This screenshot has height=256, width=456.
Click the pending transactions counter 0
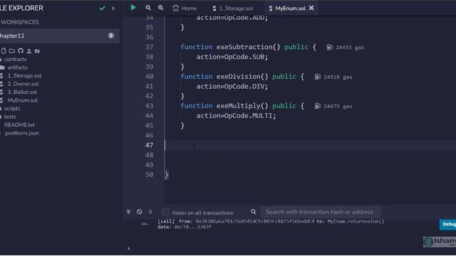click(x=150, y=212)
